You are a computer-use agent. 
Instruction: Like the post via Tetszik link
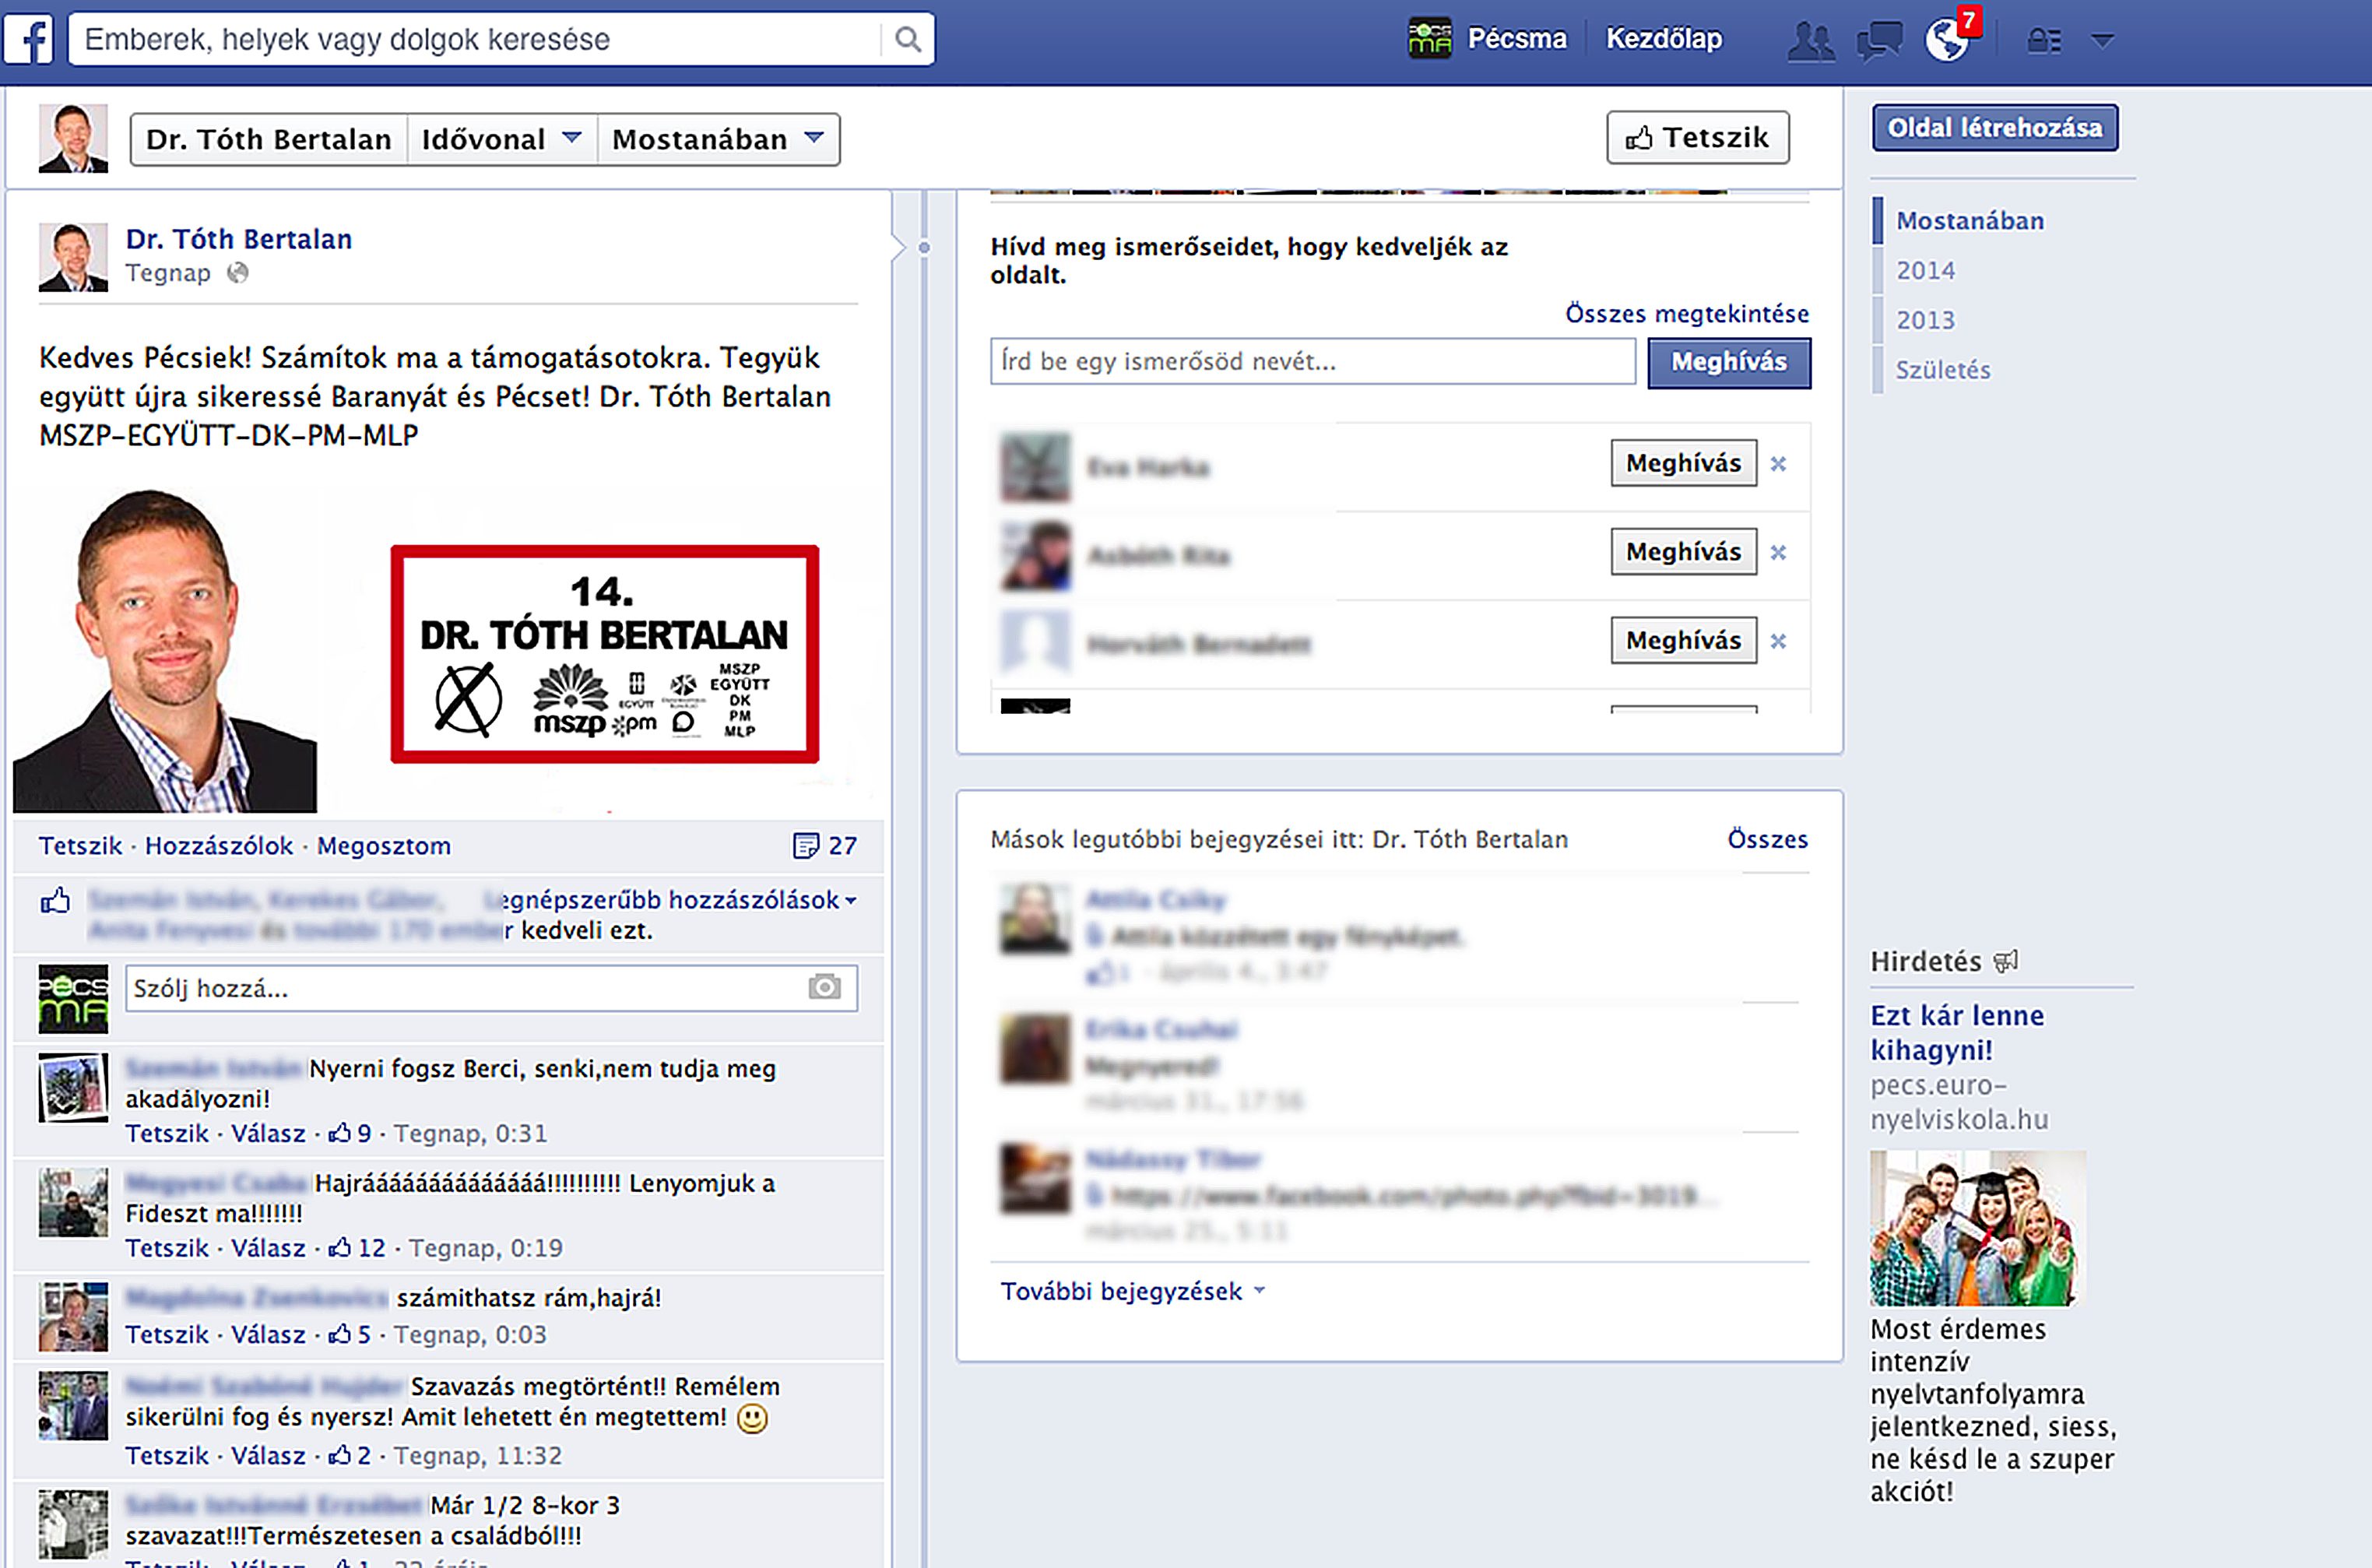80,846
